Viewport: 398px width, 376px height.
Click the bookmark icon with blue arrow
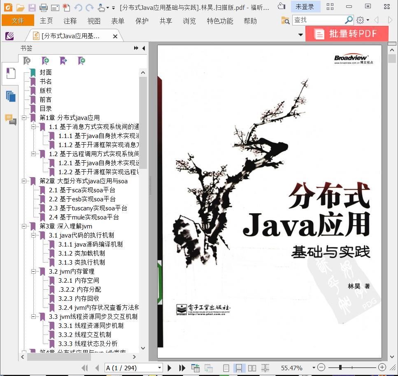pos(63,61)
